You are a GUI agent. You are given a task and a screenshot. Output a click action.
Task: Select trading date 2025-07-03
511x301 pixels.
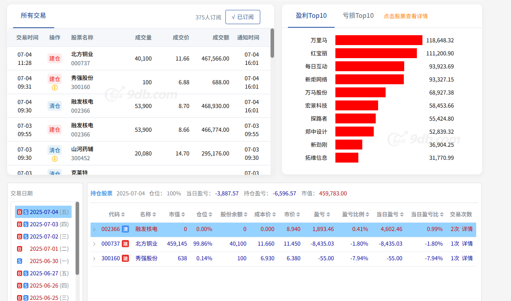coord(44,224)
